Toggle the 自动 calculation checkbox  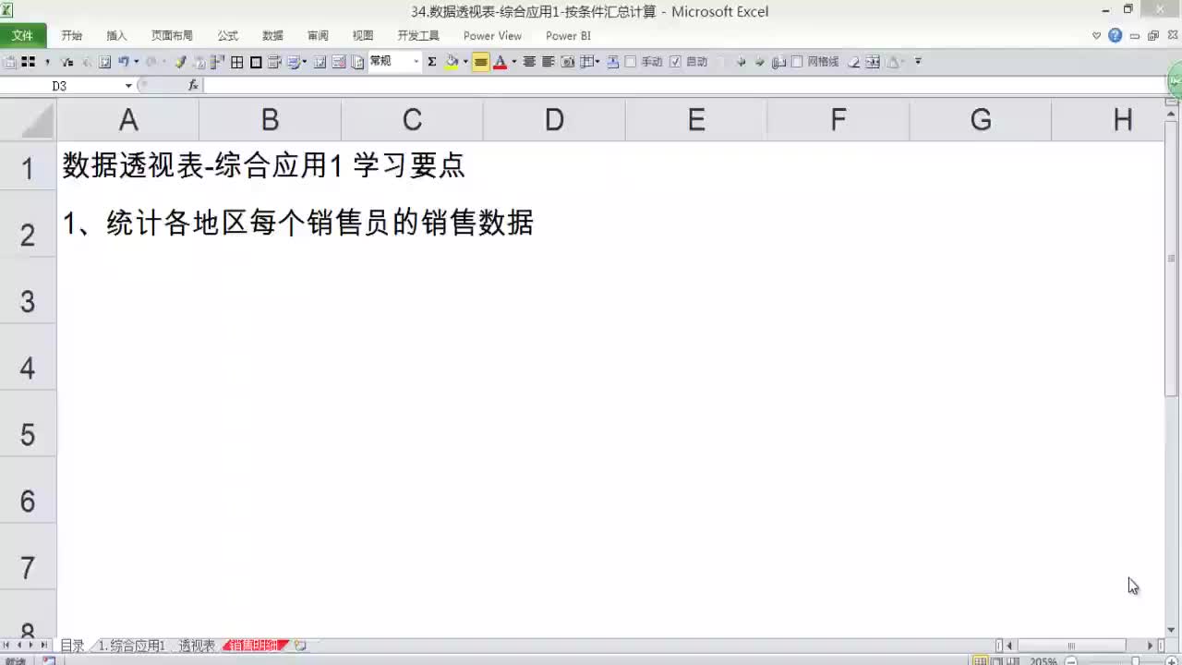pos(675,62)
